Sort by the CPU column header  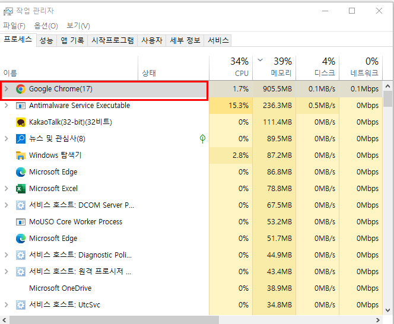pyautogui.click(x=231, y=68)
